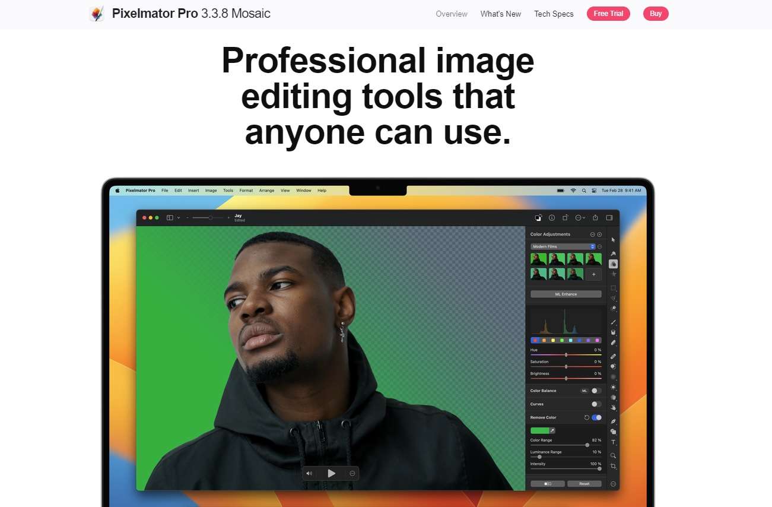Image resolution: width=772 pixels, height=507 pixels.
Task: Go to the Overview page
Action: click(x=452, y=14)
